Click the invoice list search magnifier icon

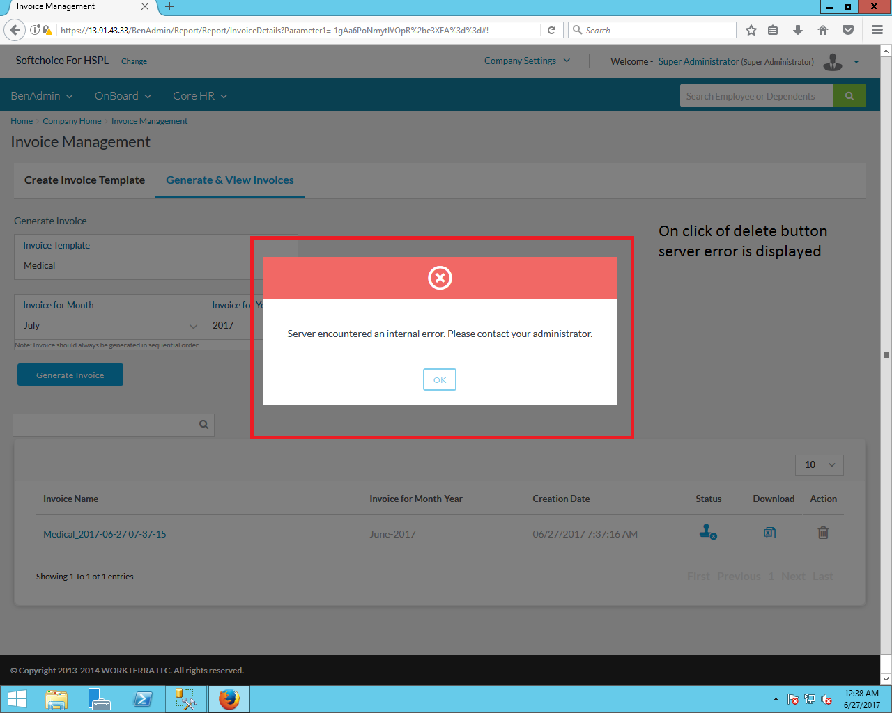coord(203,425)
